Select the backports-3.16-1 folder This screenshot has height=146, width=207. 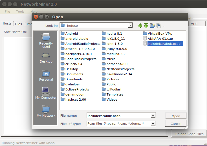[x=76, y=54]
